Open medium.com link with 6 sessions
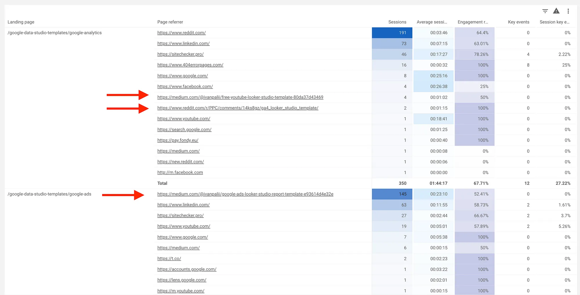Screen dimensions: 580x295 178,248
